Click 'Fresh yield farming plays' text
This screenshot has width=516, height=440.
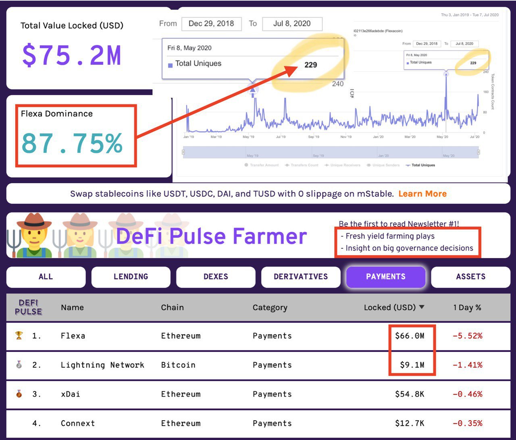coord(390,236)
